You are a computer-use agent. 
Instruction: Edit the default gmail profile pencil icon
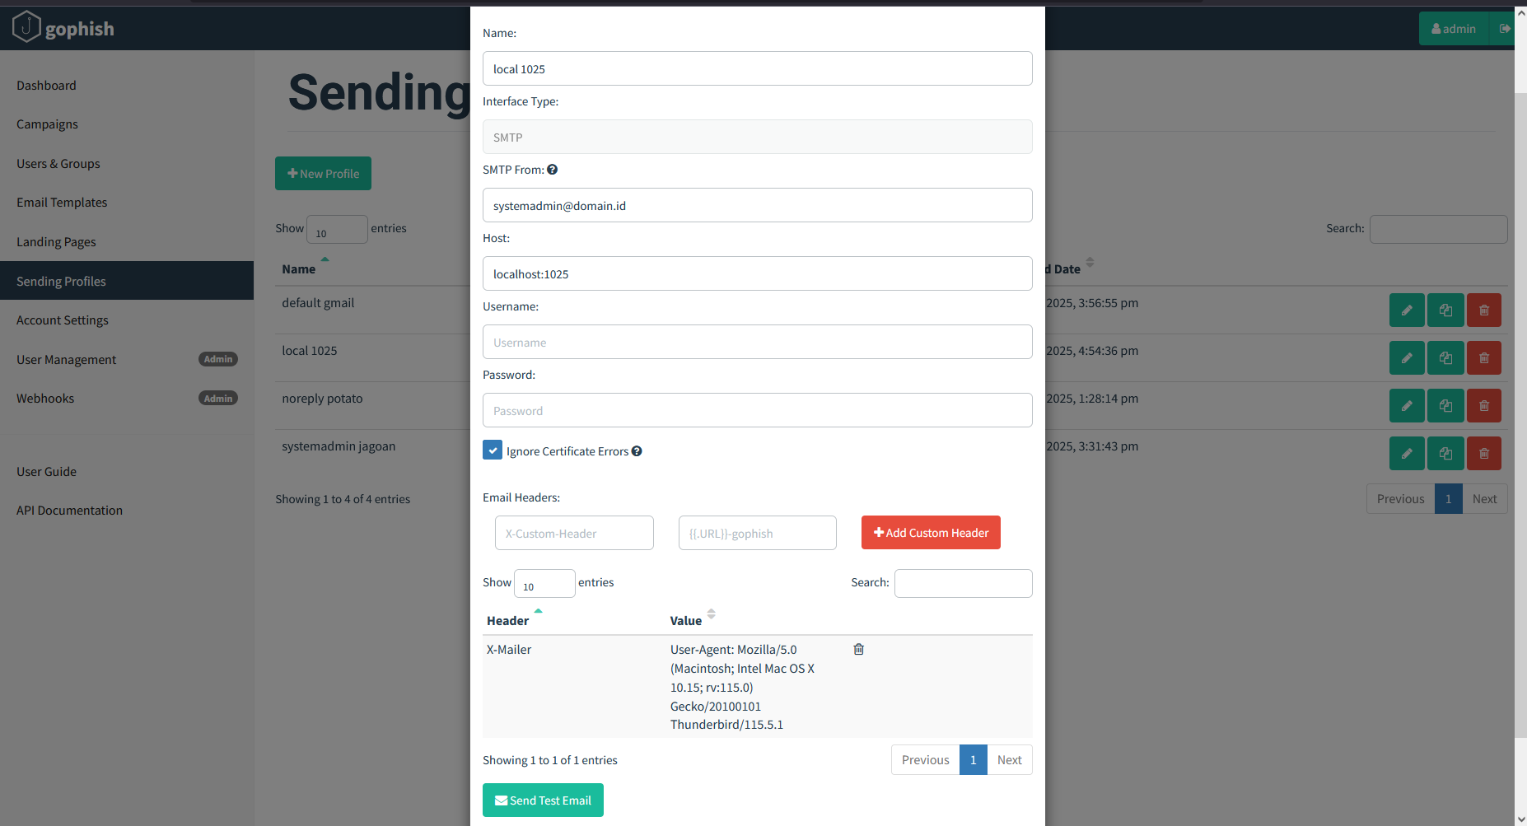coord(1407,310)
